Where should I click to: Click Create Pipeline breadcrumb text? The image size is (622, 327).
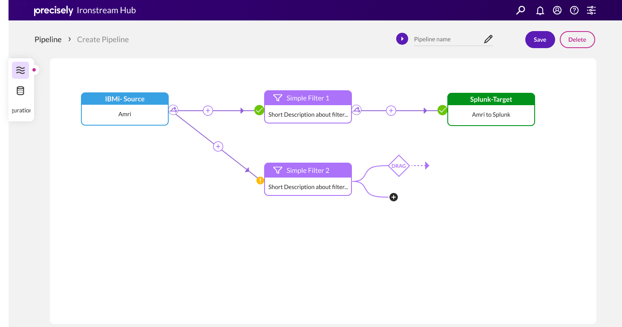(103, 39)
